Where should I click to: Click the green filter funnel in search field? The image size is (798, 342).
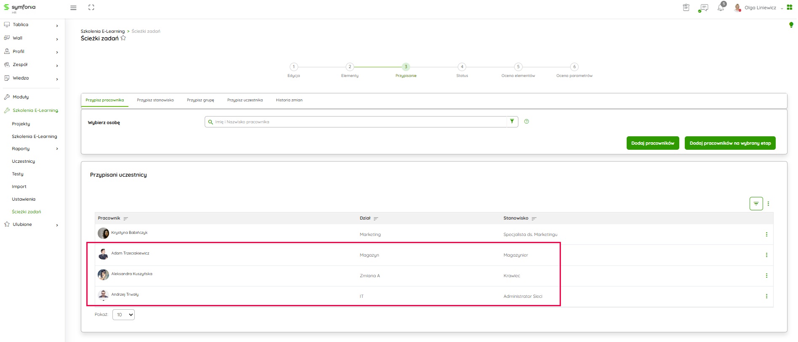pos(512,122)
